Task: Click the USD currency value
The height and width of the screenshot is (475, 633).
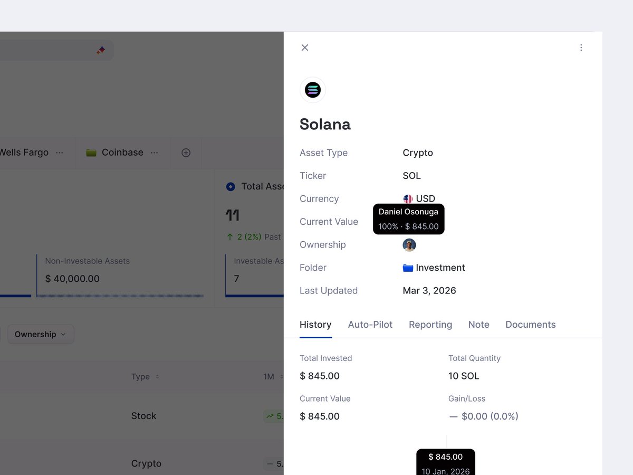Action: pos(426,199)
